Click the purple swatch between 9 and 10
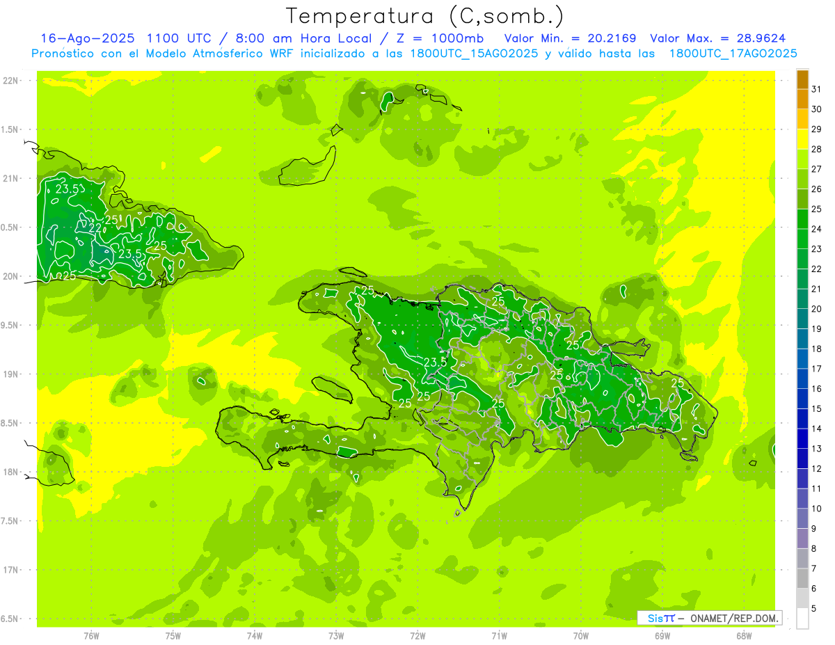This screenshot has height=645, width=835. (x=802, y=519)
